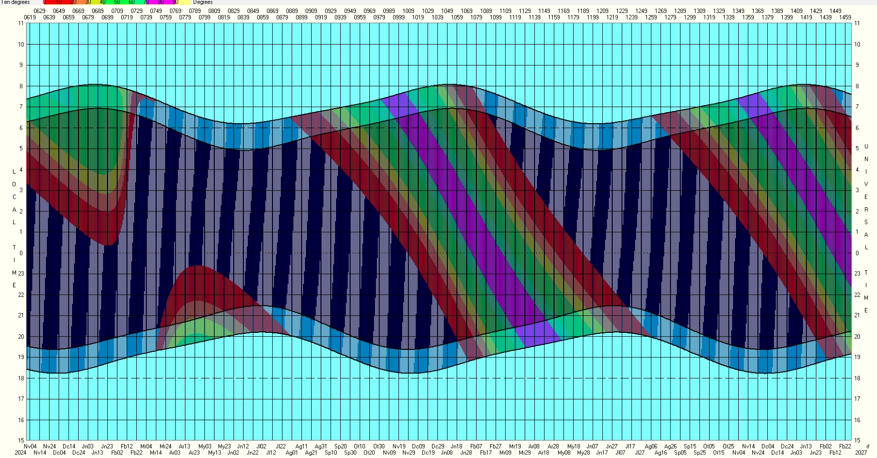Click the Jl02 date on the bottom axis
The image size is (877, 458).
tap(262, 446)
